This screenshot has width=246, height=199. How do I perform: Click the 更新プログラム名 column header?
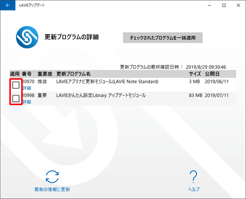tap(73, 74)
